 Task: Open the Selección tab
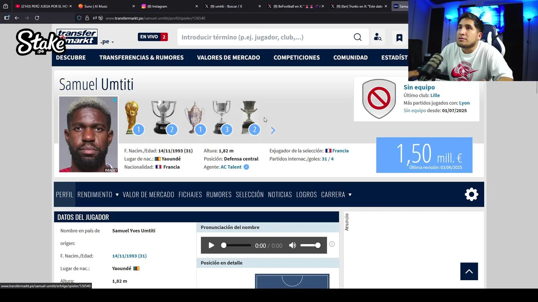pyautogui.click(x=250, y=195)
